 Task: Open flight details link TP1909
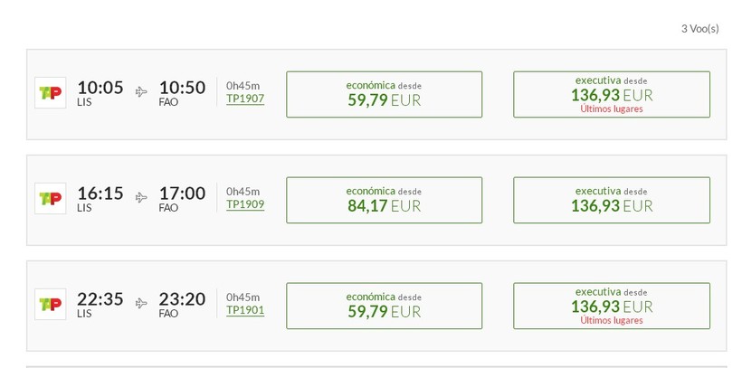pos(245,205)
